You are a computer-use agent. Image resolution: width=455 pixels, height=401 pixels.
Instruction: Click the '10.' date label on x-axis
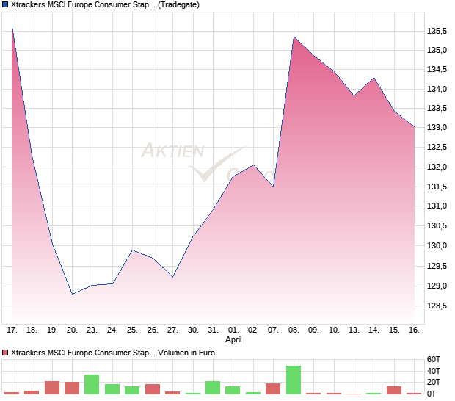[x=334, y=330]
